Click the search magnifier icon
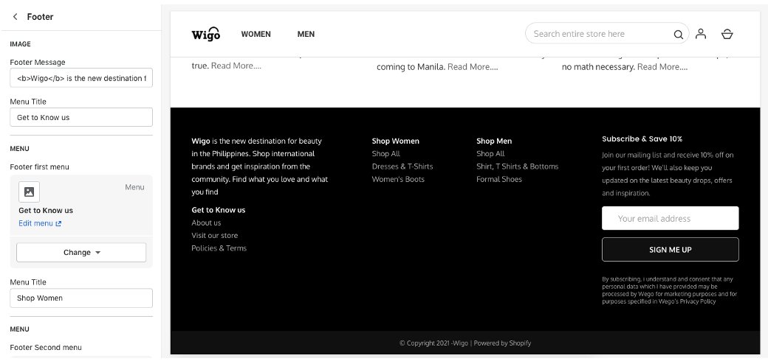The height and width of the screenshot is (361, 768). (x=678, y=34)
